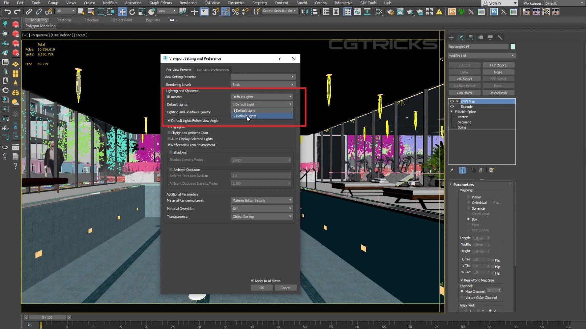This screenshot has width=586, height=329.
Task: Select the Move tool in main toolbar
Action: pos(122,12)
